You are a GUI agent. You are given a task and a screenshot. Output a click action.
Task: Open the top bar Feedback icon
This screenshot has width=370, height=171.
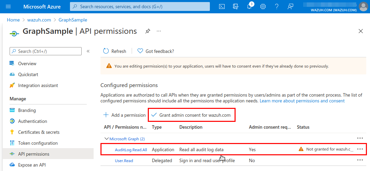[290, 6]
